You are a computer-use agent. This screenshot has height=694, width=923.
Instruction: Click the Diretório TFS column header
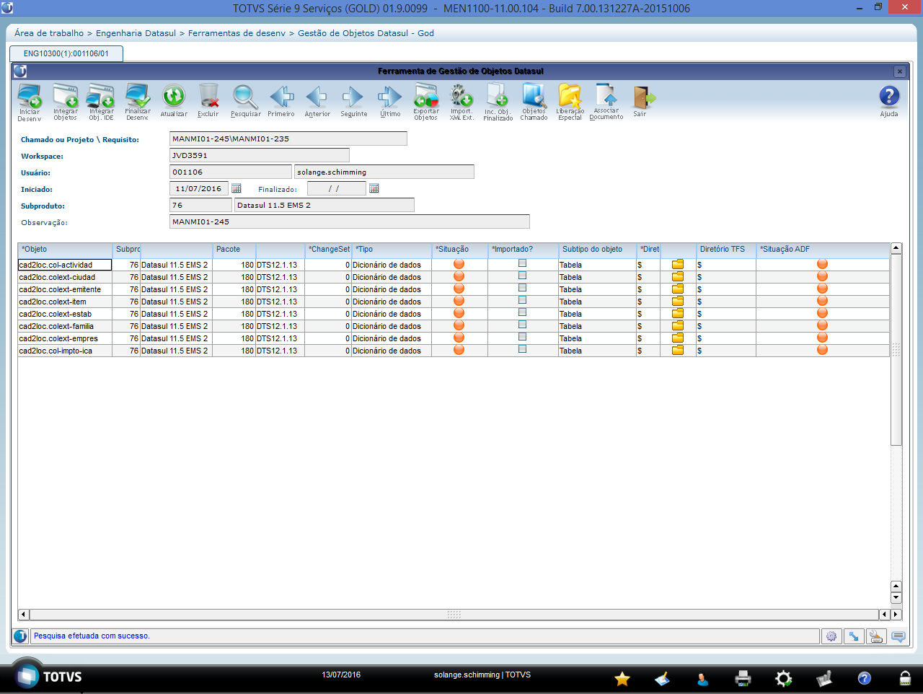pos(726,250)
